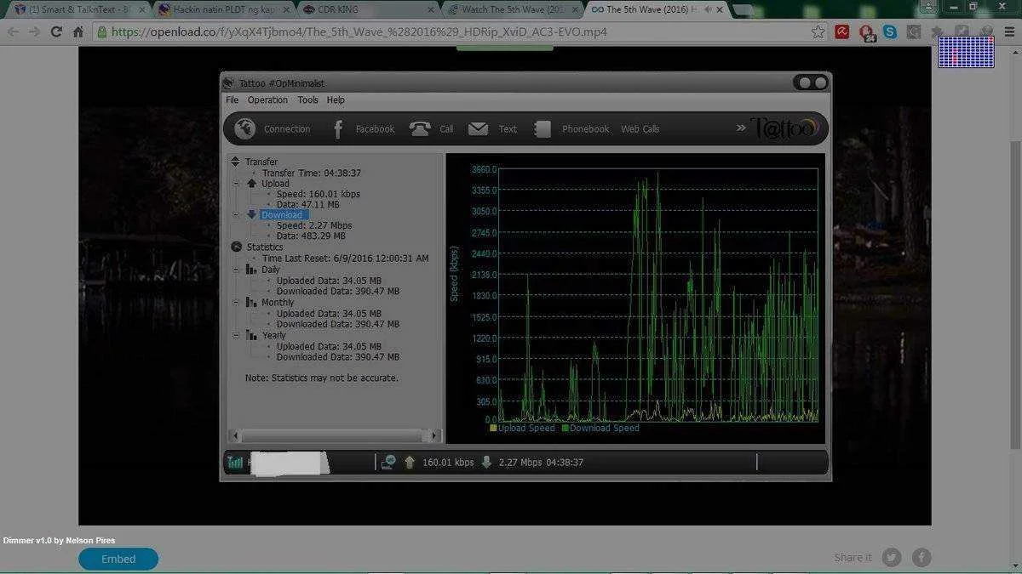Click the Skype extension icon in Chrome
This screenshot has height=574, width=1022.
pos(890,31)
